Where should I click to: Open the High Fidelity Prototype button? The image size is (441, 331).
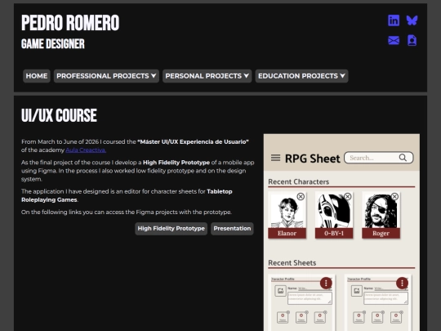[x=171, y=229]
